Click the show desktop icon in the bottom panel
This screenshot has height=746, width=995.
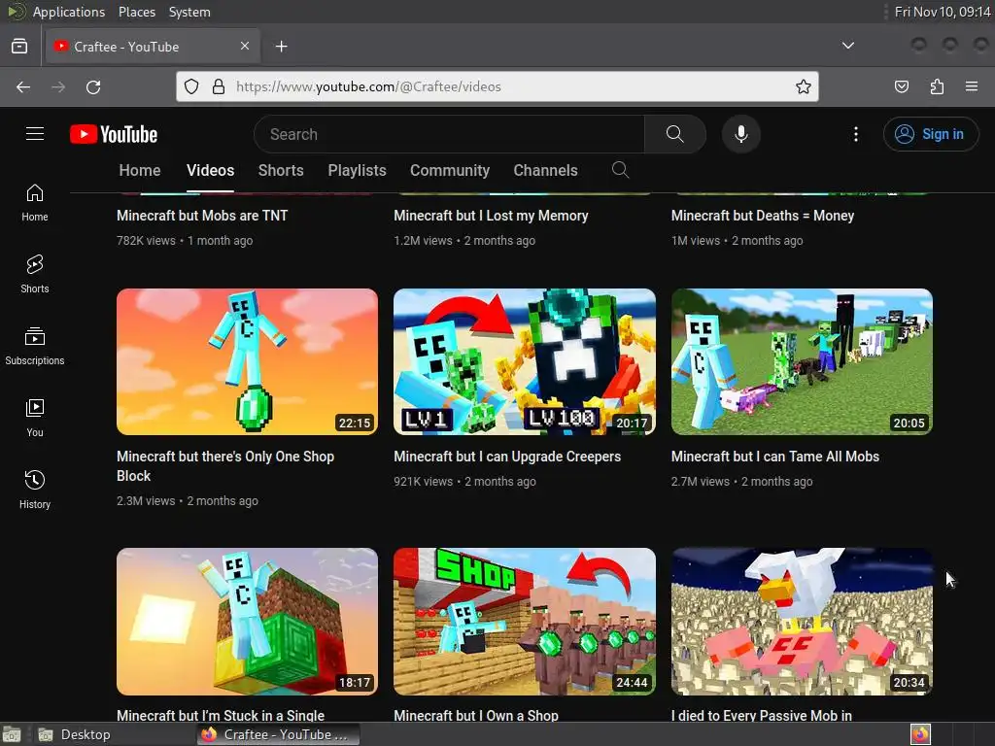[x=12, y=734]
